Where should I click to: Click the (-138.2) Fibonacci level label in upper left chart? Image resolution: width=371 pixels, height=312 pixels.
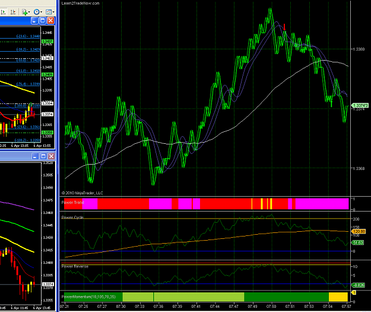[27, 140]
